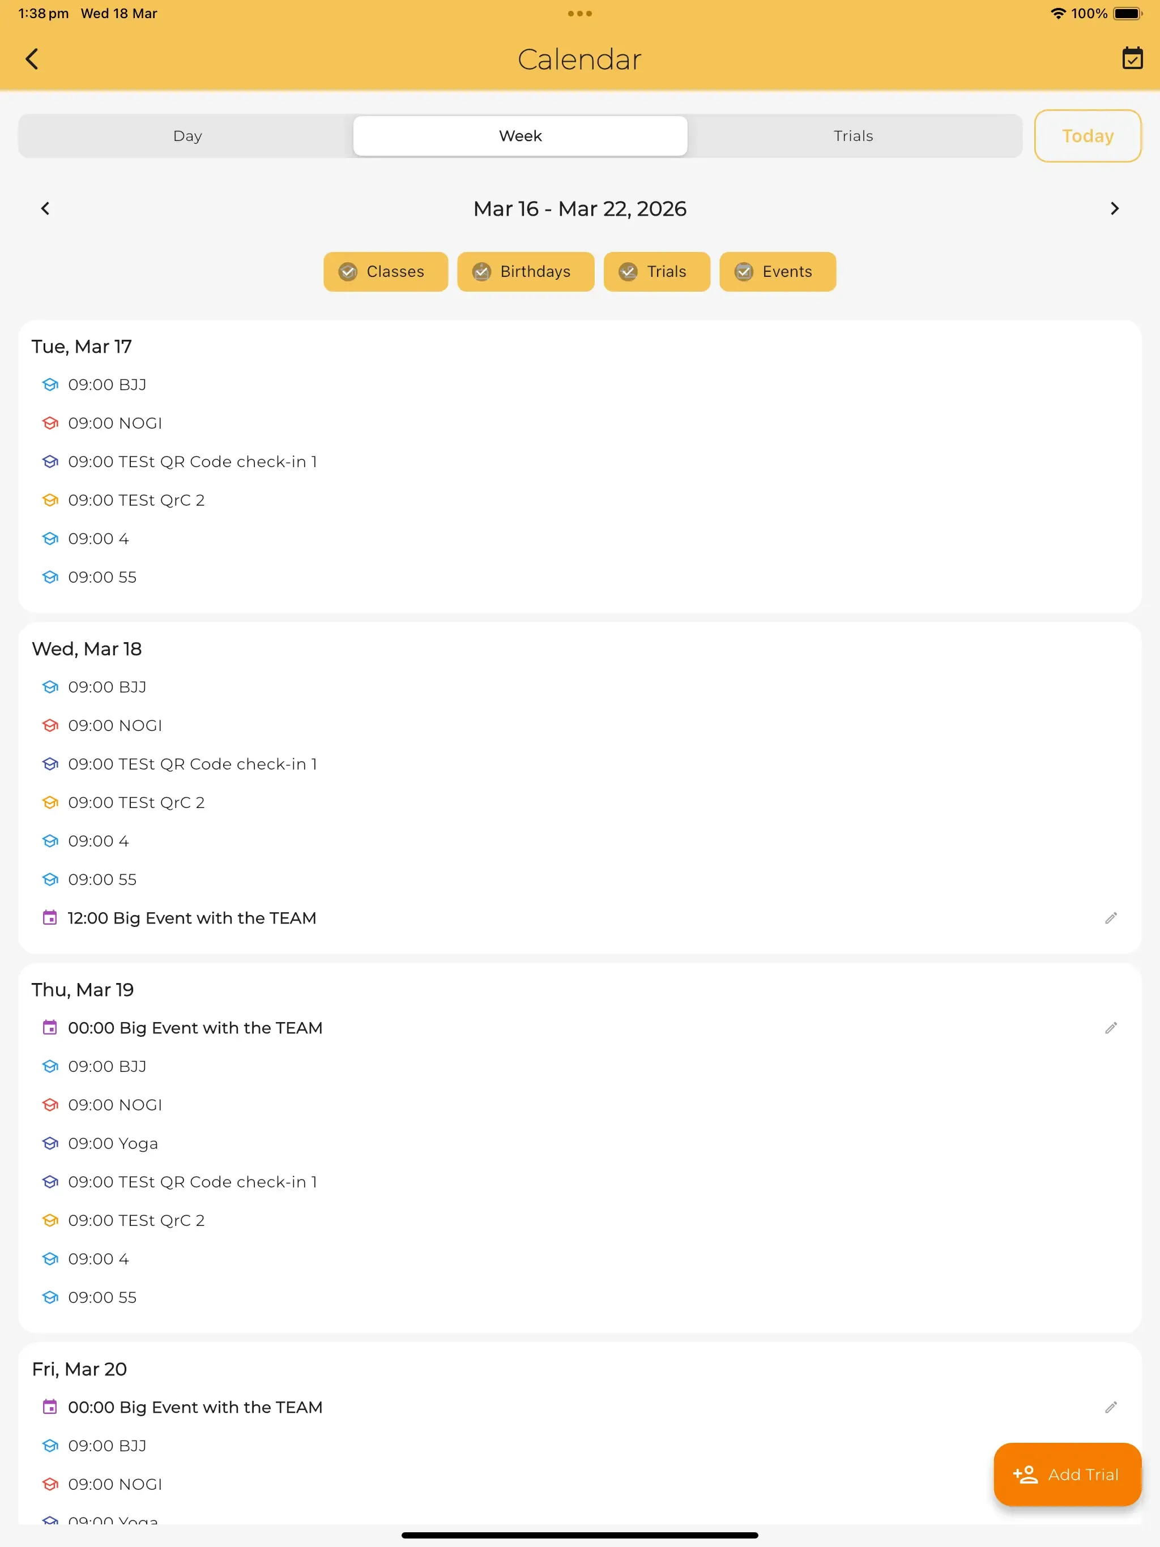Toggle the Birthdays filter chip
The height and width of the screenshot is (1547, 1160).
[526, 271]
